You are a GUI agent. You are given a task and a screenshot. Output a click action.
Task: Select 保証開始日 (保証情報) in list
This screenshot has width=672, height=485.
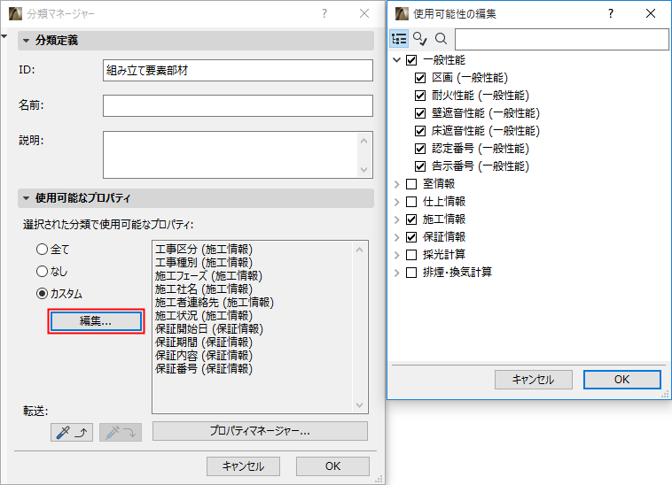pos(208,329)
